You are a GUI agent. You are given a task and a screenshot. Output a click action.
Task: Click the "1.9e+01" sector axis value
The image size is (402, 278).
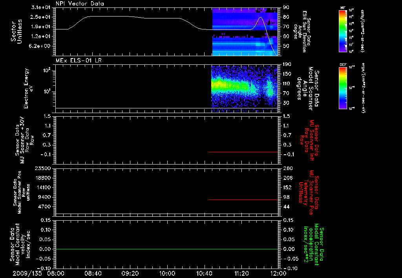point(41,27)
